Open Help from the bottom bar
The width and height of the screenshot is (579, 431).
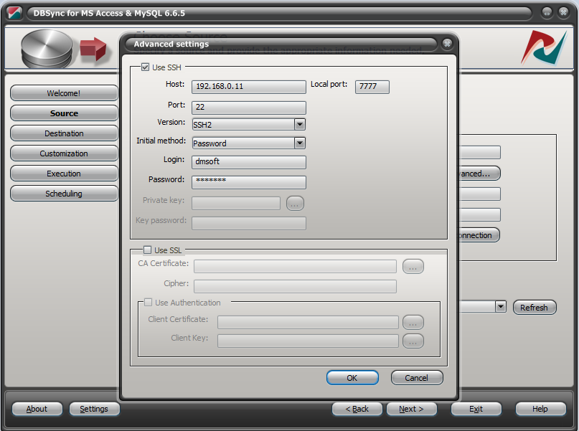click(540, 409)
